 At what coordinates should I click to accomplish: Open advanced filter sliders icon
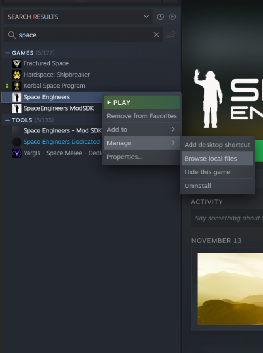pyautogui.click(x=170, y=35)
